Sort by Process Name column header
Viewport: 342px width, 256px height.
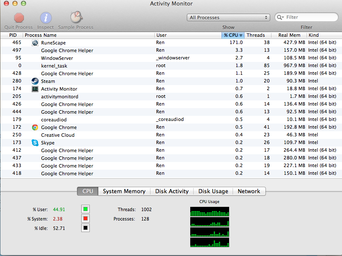pyautogui.click(x=88, y=35)
